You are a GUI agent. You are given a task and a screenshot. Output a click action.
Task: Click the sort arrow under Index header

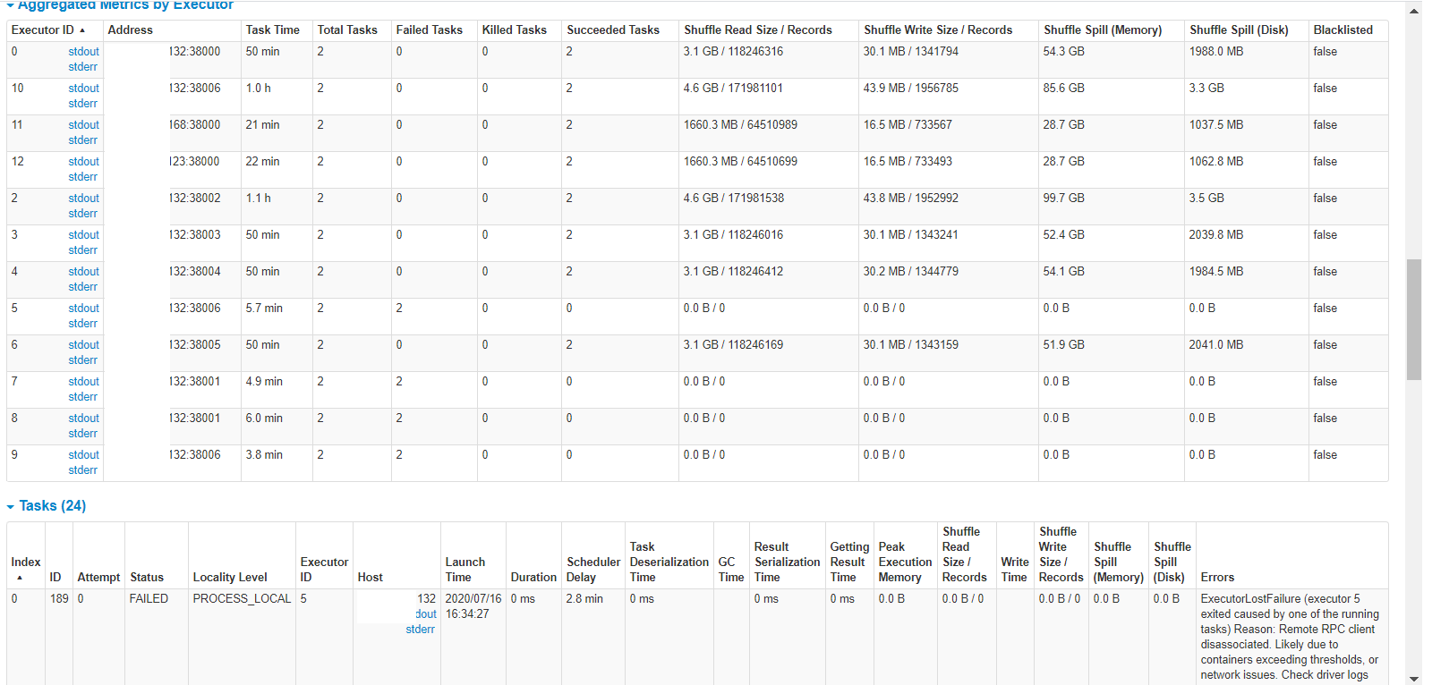(x=20, y=578)
